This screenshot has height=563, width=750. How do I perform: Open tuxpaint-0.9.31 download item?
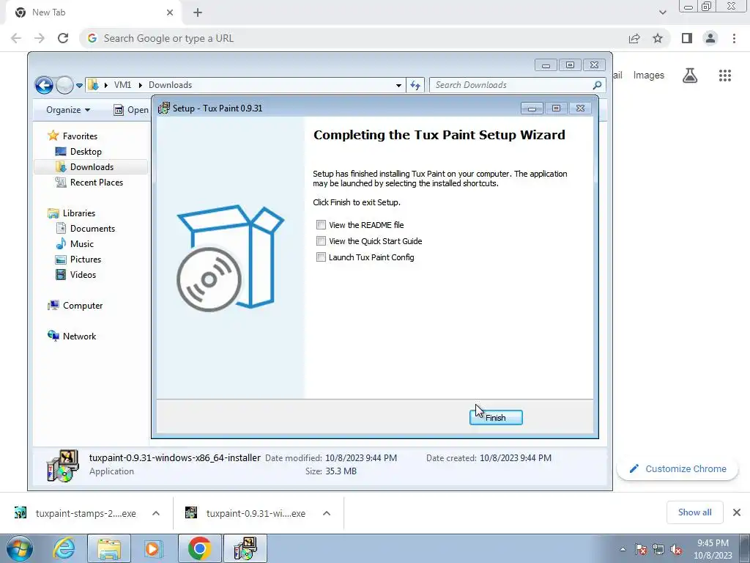pyautogui.click(x=245, y=513)
